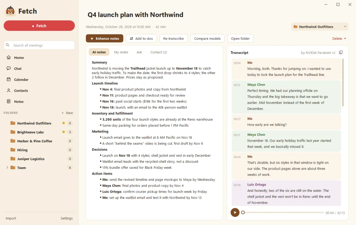The image size is (356, 225).
Task: Click Import at sidebar bottom
Action: coord(11,218)
